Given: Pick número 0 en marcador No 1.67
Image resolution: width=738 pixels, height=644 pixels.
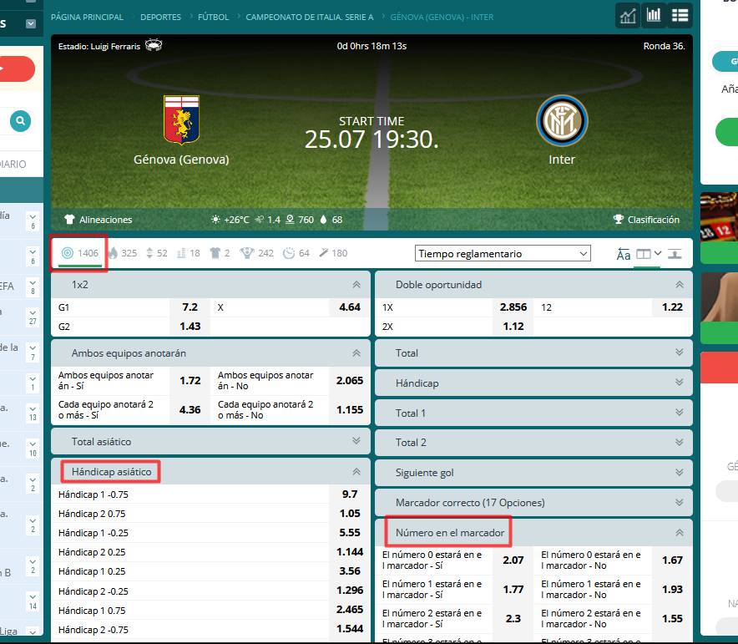Looking at the screenshot, I should pos(672,560).
